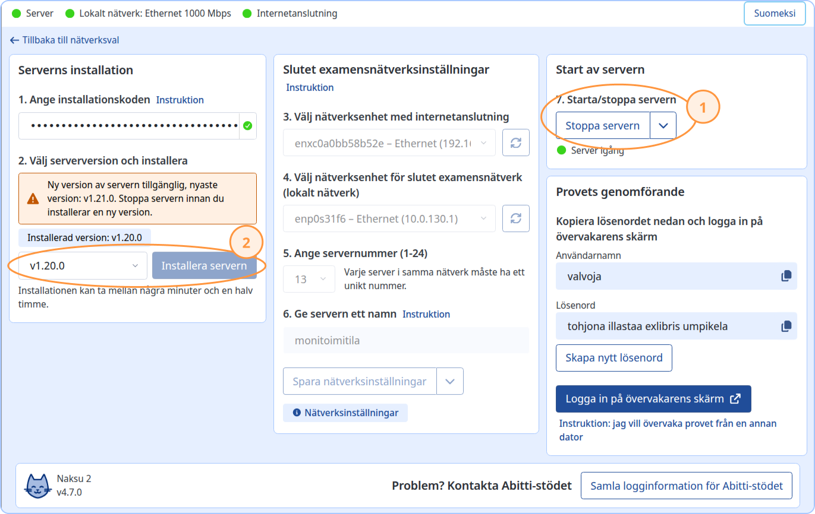The height and width of the screenshot is (514, 815).
Task: Click Skapa nytt lösenord button
Action: pos(613,358)
